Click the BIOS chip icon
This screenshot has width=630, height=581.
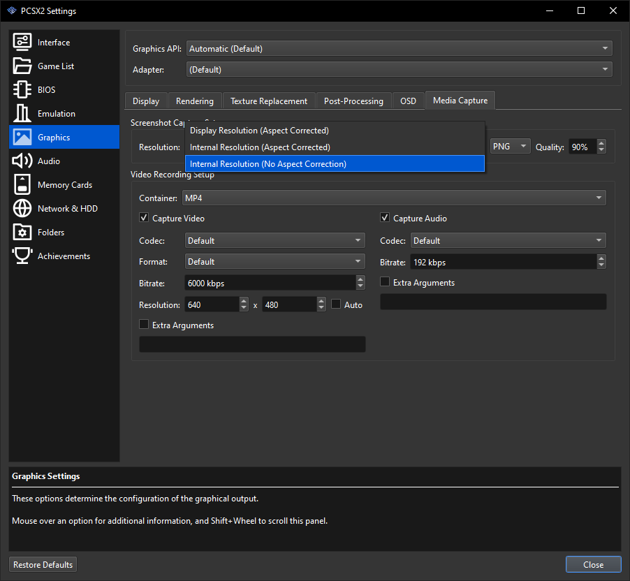click(22, 89)
